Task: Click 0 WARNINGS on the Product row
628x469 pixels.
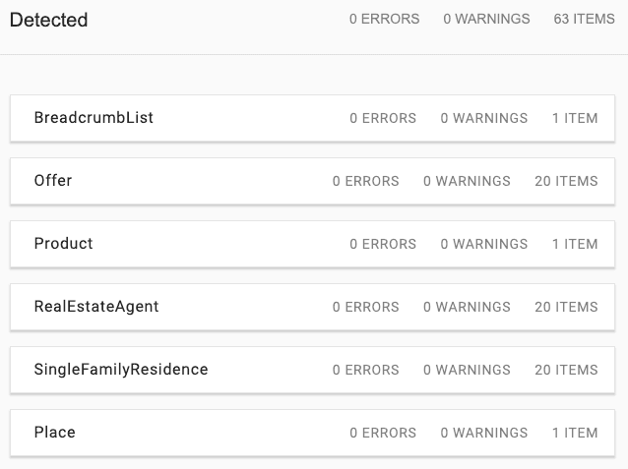Action: tap(484, 244)
